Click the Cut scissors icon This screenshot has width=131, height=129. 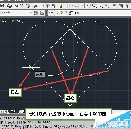pos(36,6)
